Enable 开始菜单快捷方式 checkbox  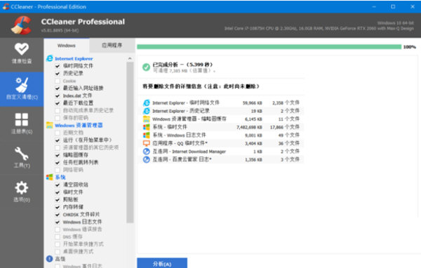[x=58, y=244]
